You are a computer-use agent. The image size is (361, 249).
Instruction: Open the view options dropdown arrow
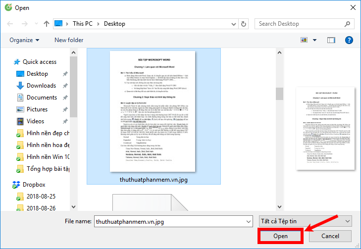(314, 40)
